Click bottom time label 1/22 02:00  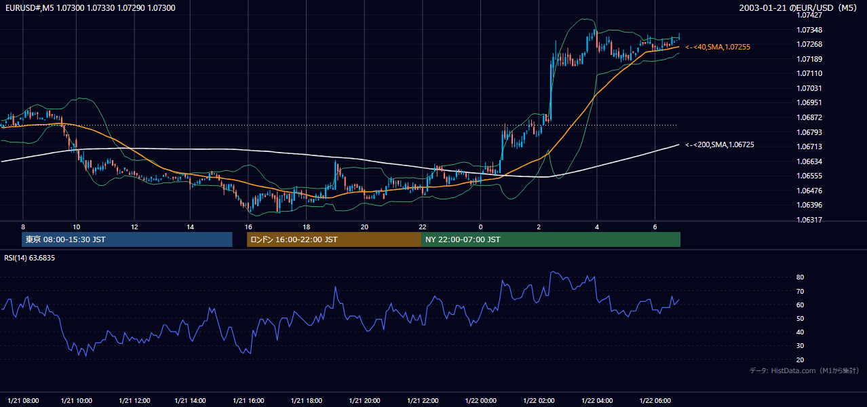click(x=540, y=400)
